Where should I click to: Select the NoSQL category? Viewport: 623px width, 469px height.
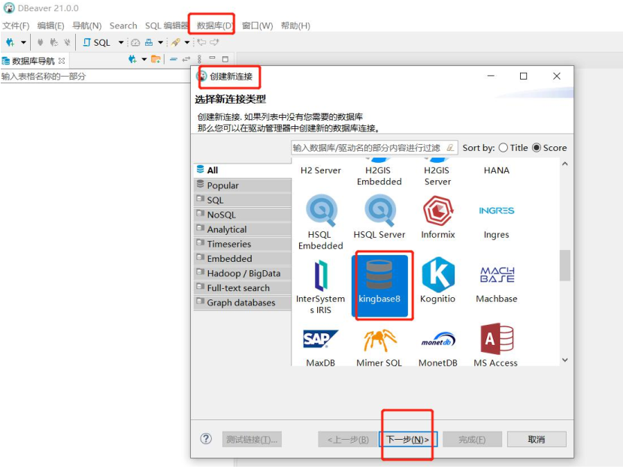pos(243,215)
